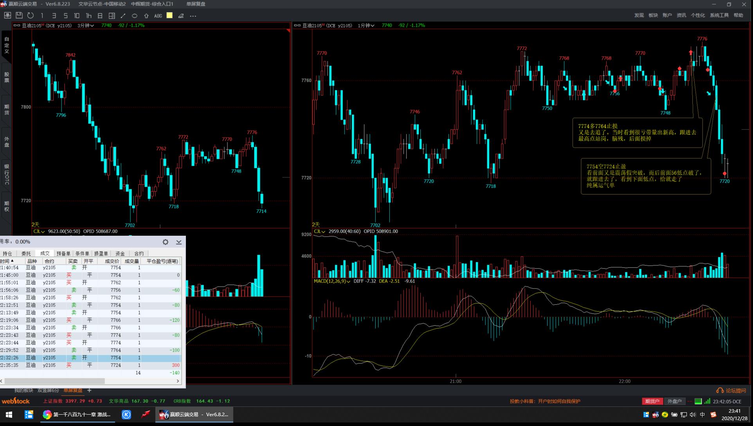
Task: Select the line drawing tool
Action: click(123, 16)
